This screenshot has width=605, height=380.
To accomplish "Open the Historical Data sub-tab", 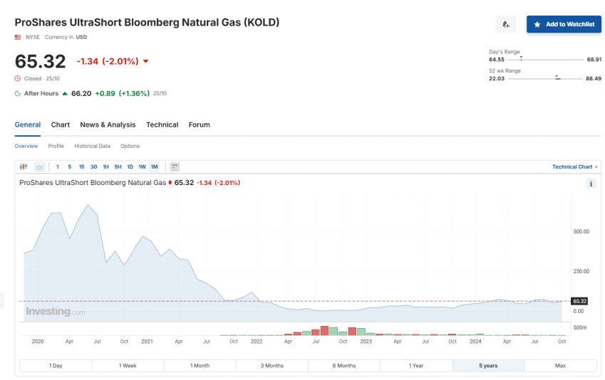I will 92,146.
